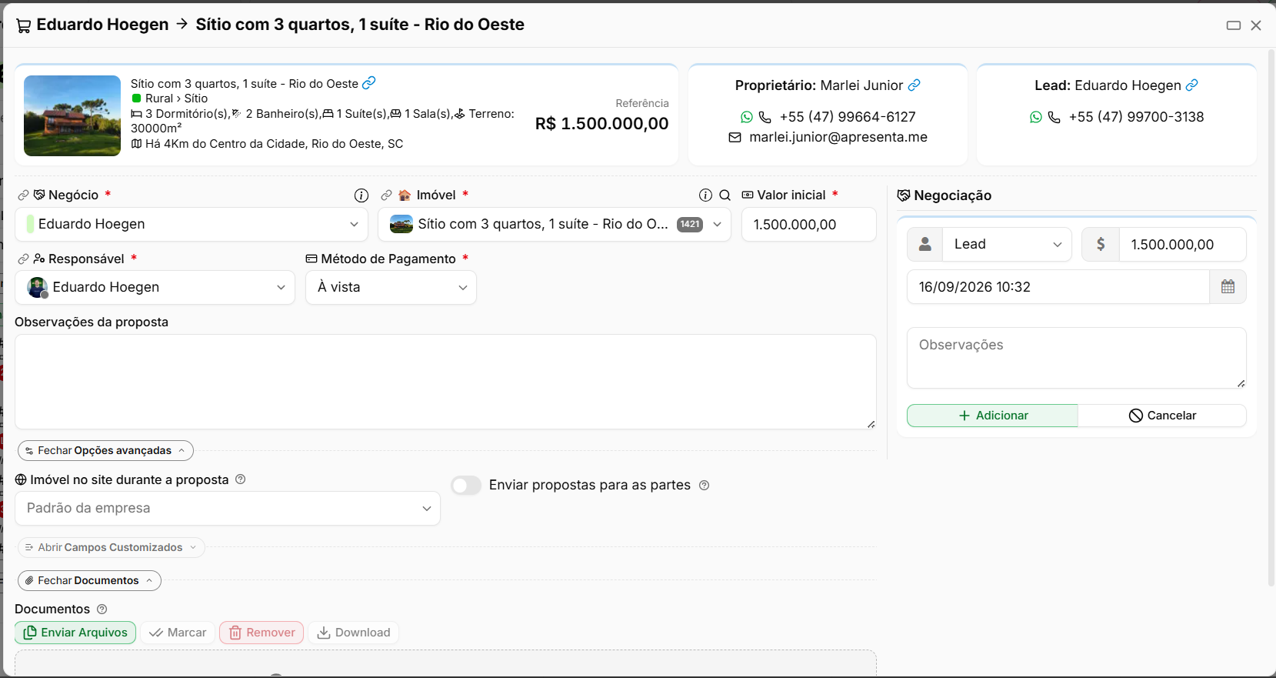Click the chain link icon before Responsável label
This screenshot has height=678, width=1276.
pyautogui.click(x=23, y=259)
